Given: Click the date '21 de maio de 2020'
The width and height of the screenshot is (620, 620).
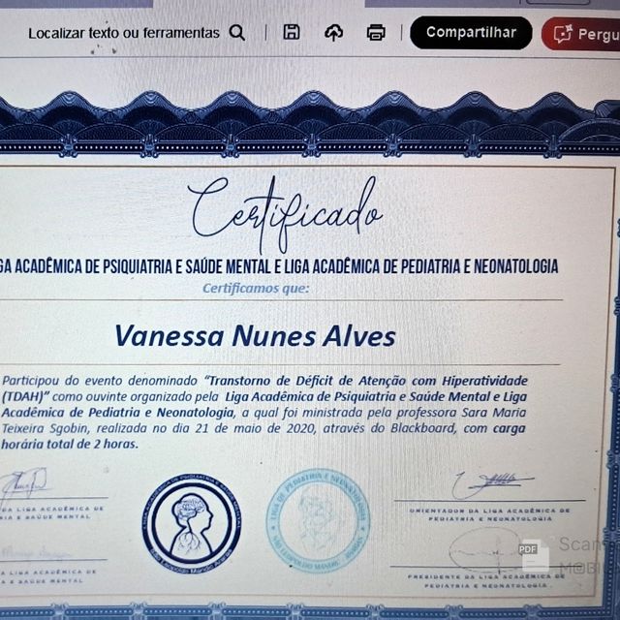Looking at the screenshot, I should 255,428.
